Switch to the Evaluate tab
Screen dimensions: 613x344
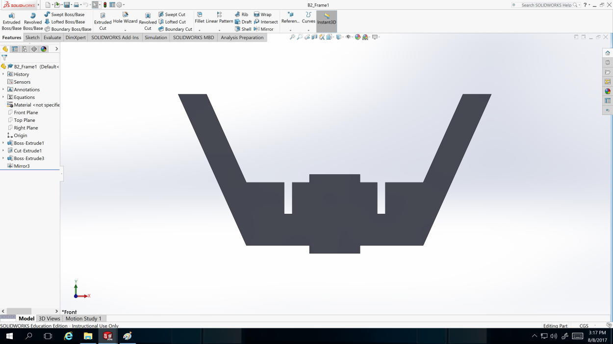52,38
